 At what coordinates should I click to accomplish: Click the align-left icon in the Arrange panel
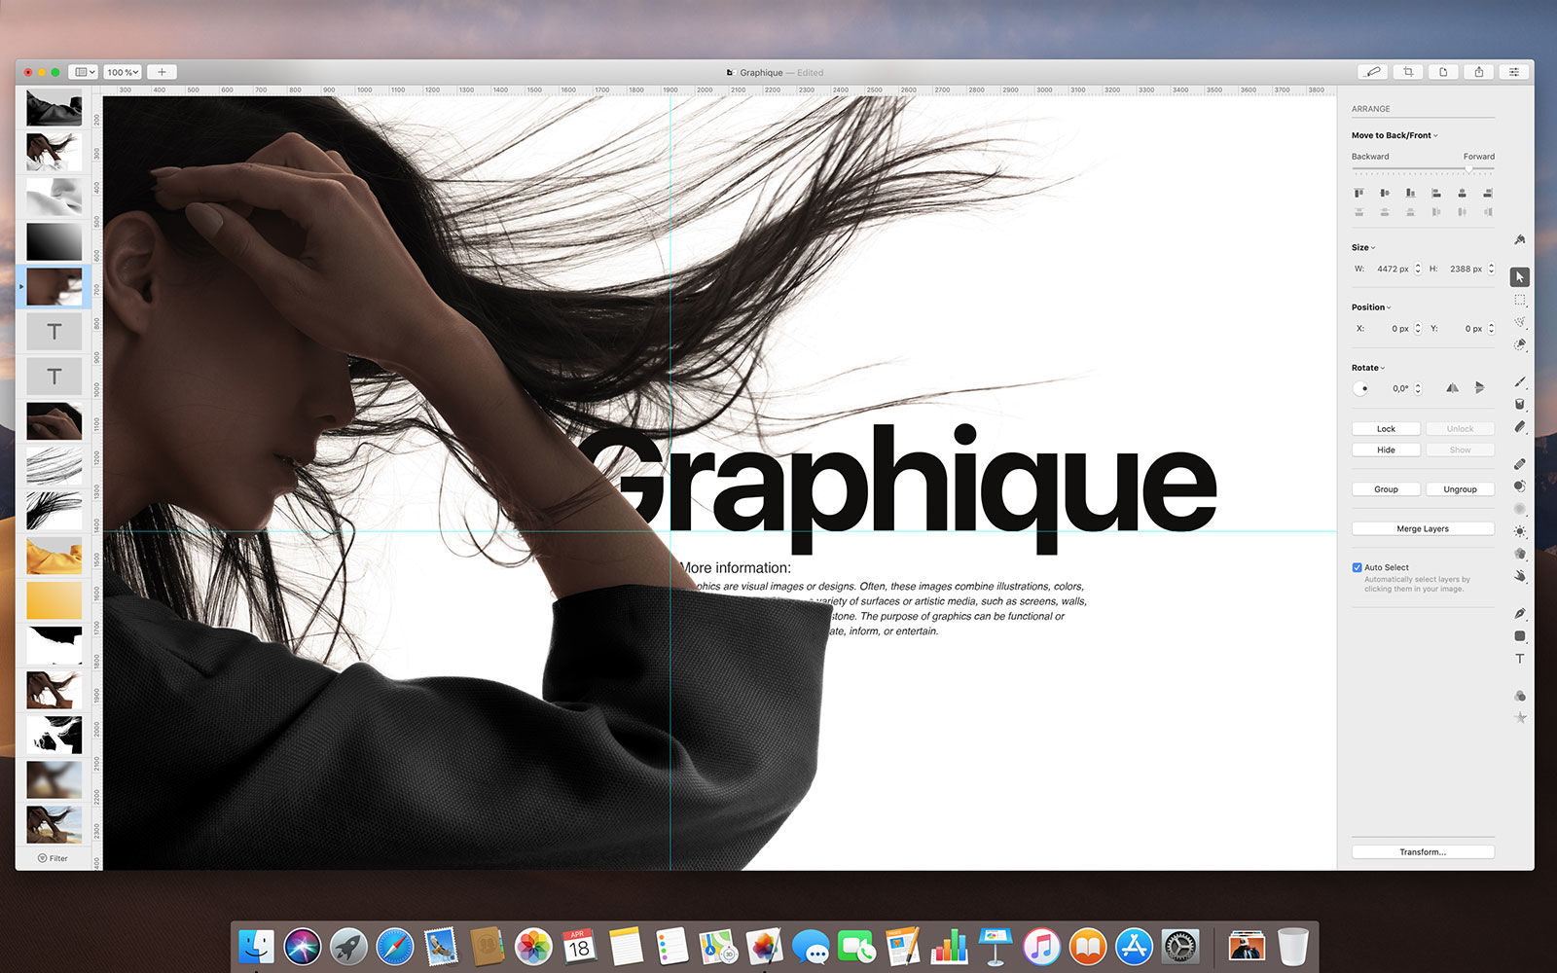1358,193
